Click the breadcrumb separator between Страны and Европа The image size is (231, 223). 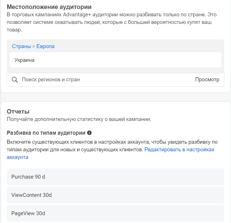pos(34,46)
